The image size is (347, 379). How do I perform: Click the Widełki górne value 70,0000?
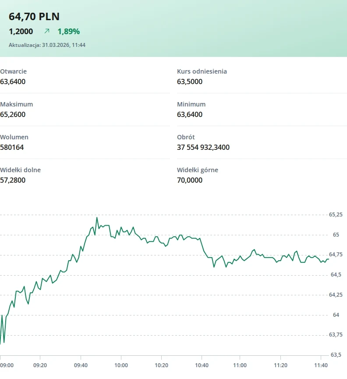tap(190, 180)
